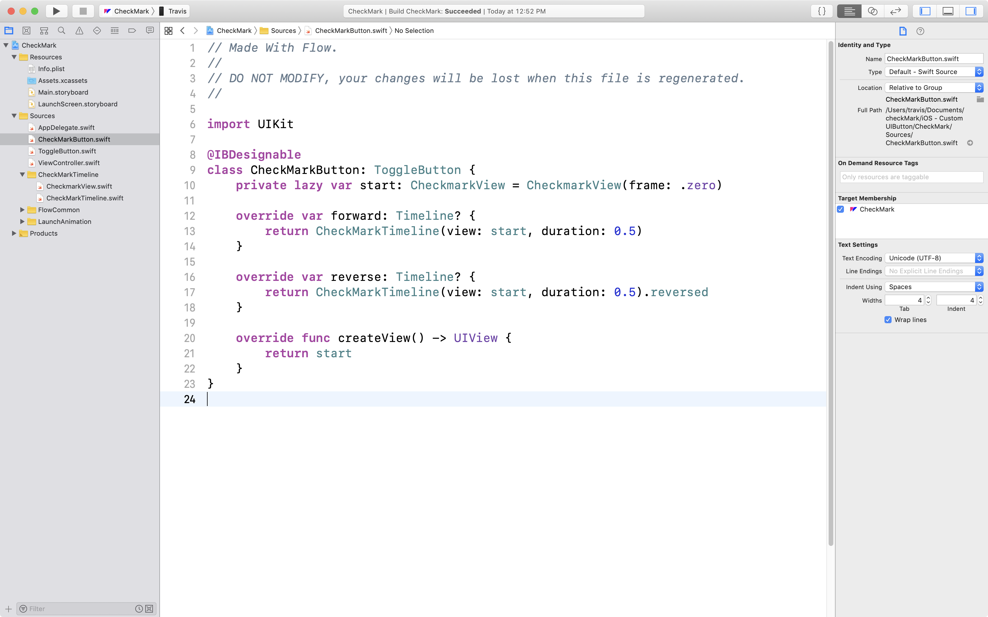This screenshot has width=988, height=617.
Task: Open the Find navigator magnifier icon
Action: [x=62, y=31]
